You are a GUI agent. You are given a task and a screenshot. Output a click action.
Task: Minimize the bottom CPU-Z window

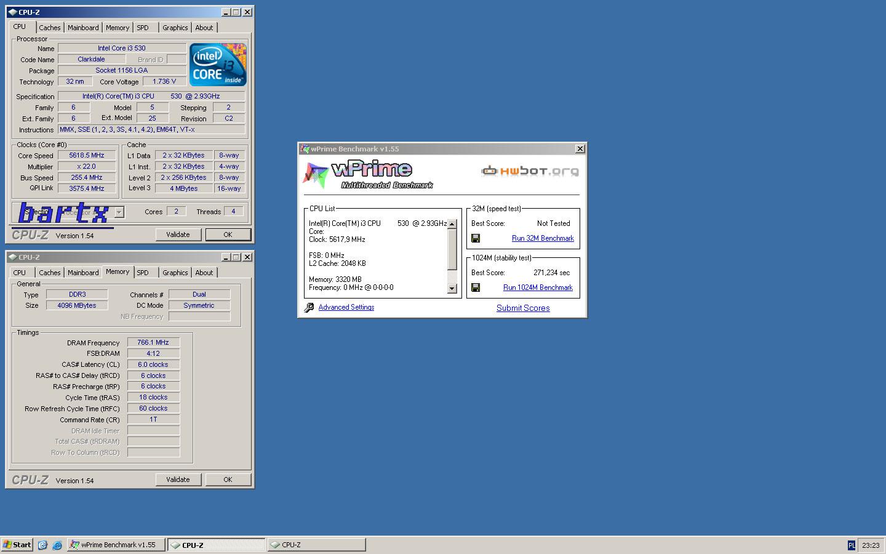pos(226,257)
